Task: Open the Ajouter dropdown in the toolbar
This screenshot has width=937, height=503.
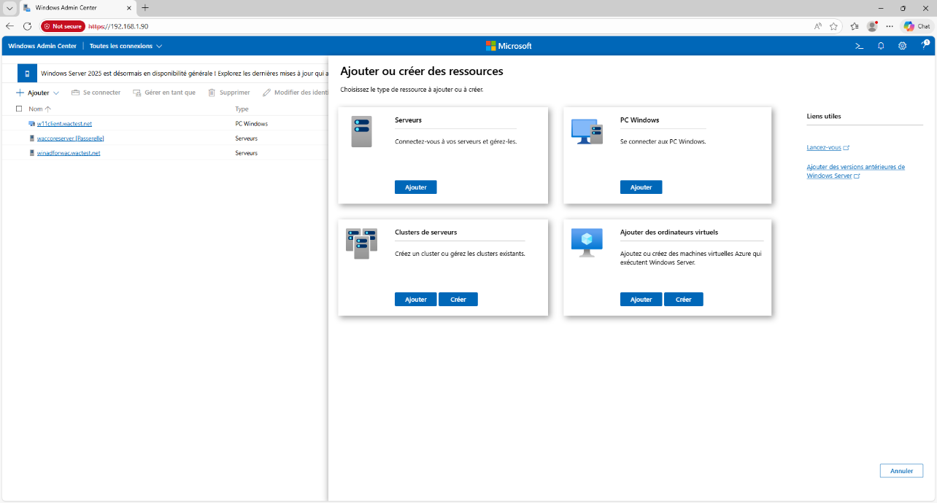Action: [37, 93]
